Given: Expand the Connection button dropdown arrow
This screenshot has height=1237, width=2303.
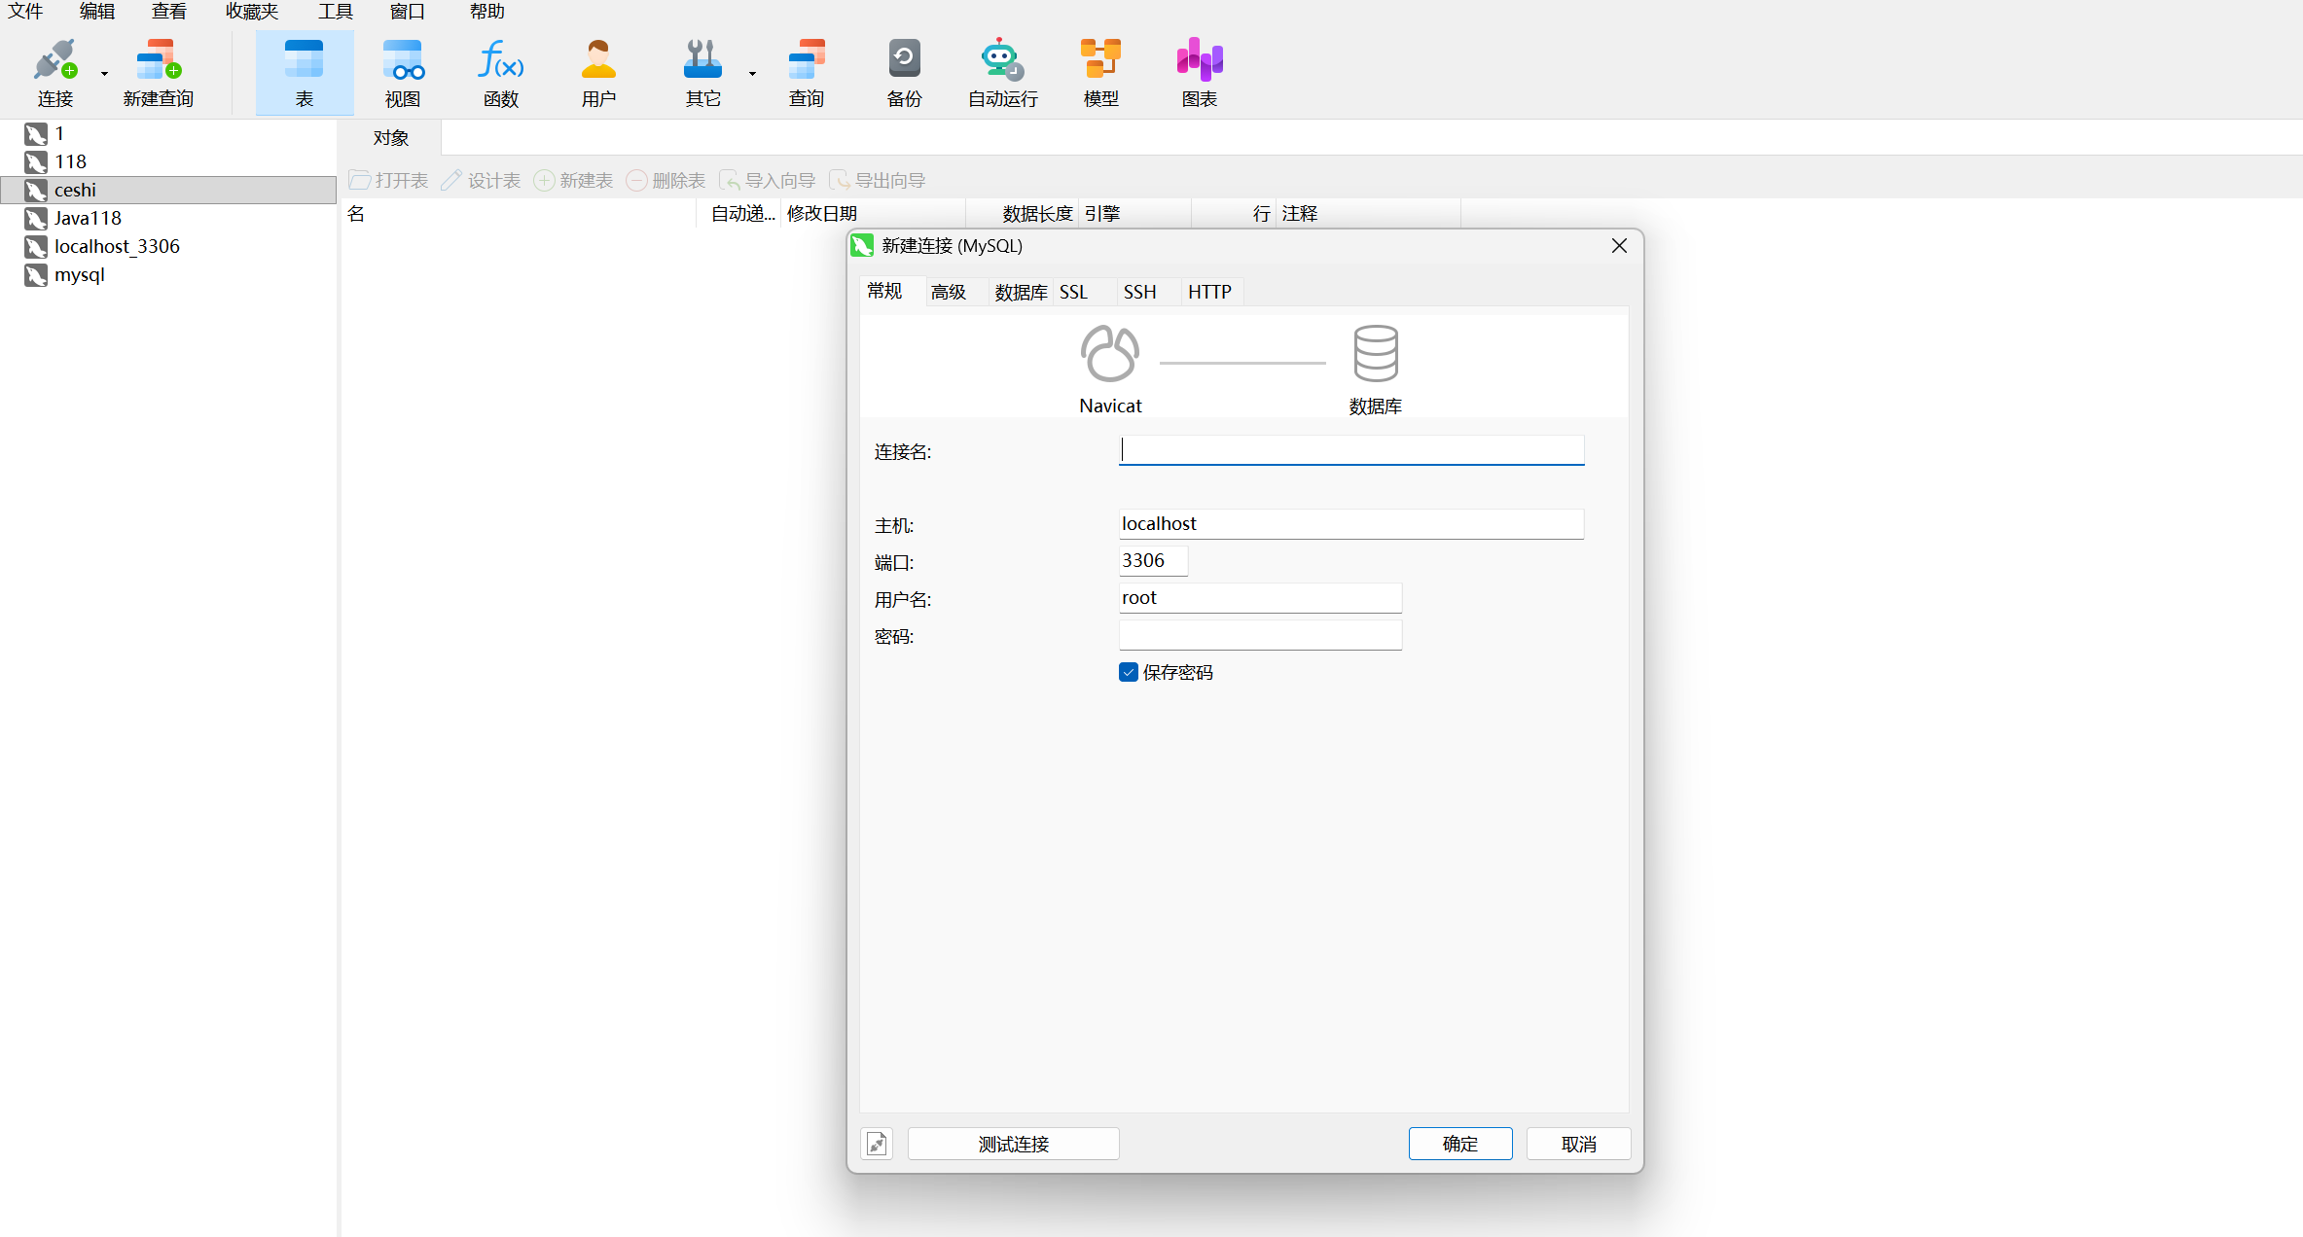Looking at the screenshot, I should [x=104, y=74].
